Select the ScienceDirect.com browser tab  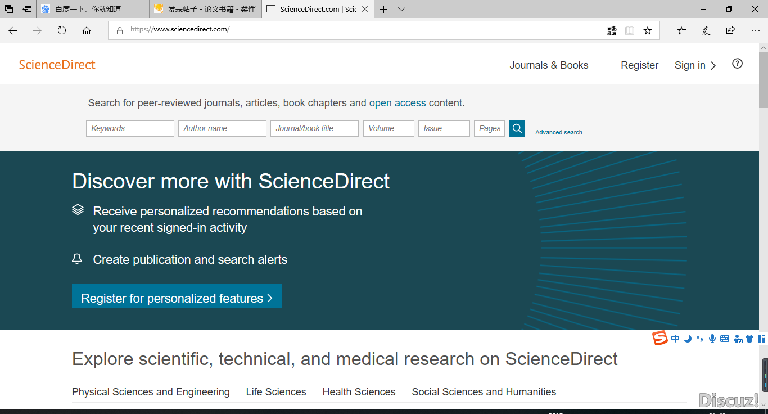coord(318,9)
